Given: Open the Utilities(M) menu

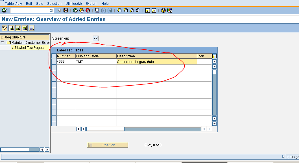Looking at the screenshot, I should click(73, 3).
